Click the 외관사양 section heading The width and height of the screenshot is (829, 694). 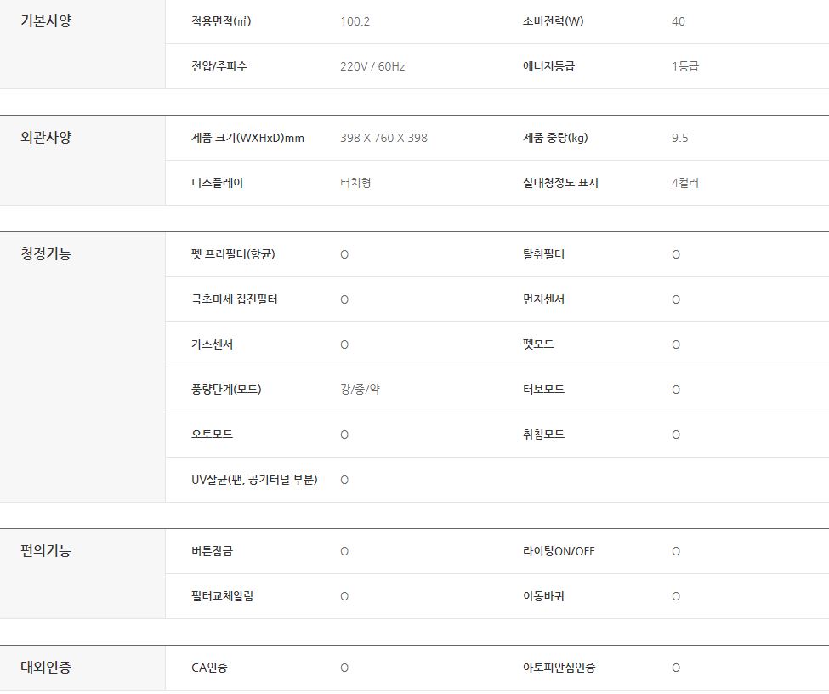pyautogui.click(x=46, y=138)
